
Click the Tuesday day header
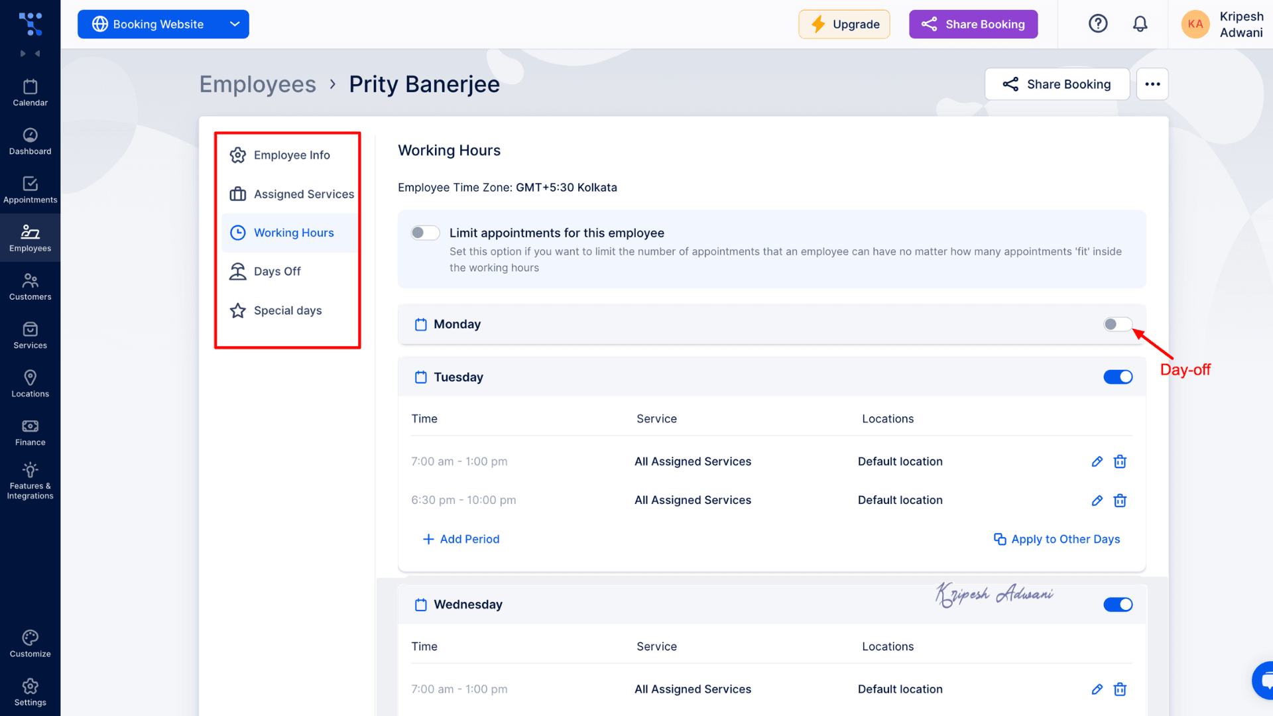tap(772, 377)
